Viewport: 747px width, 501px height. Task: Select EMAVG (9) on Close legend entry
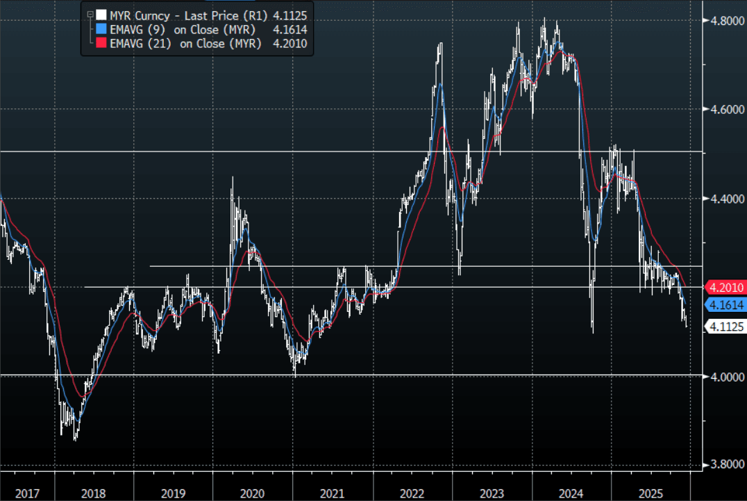(183, 29)
